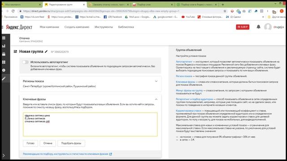This screenshot has width=287, height=161.
Task: Switch to the Заказать откачку browser tab
Action: coord(109,4)
